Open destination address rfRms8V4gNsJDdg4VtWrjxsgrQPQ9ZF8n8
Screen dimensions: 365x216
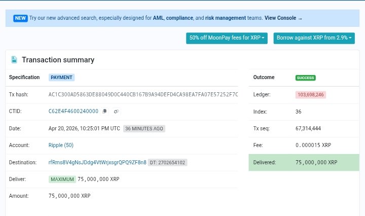point(97,162)
